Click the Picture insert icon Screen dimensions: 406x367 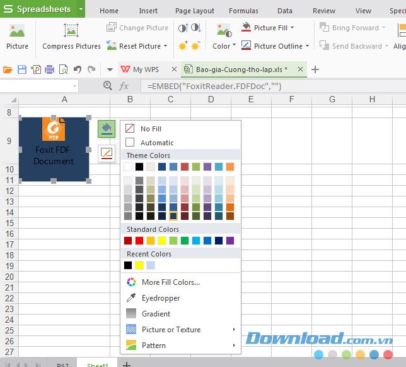click(x=17, y=30)
